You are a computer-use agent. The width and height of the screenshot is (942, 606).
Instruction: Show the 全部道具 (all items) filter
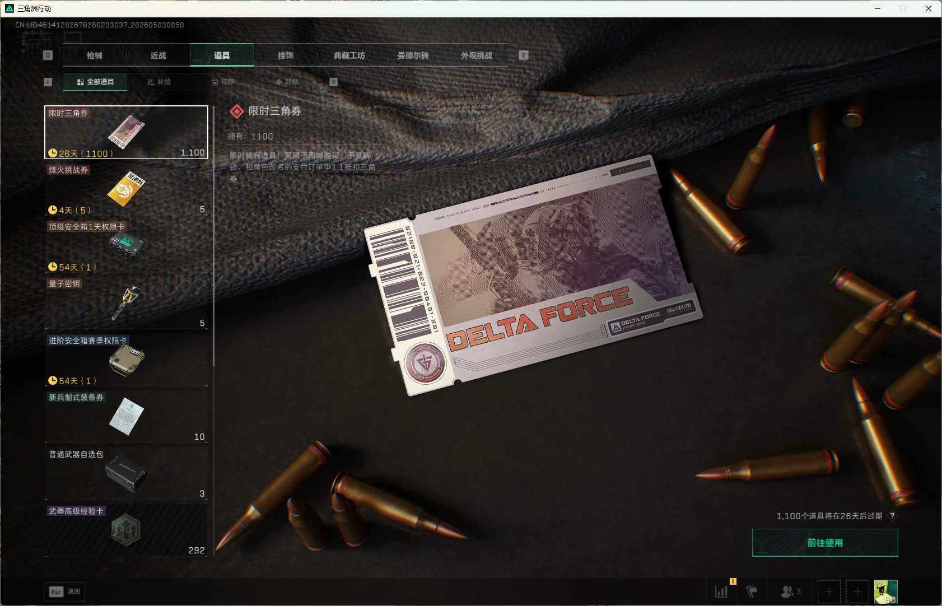point(95,82)
